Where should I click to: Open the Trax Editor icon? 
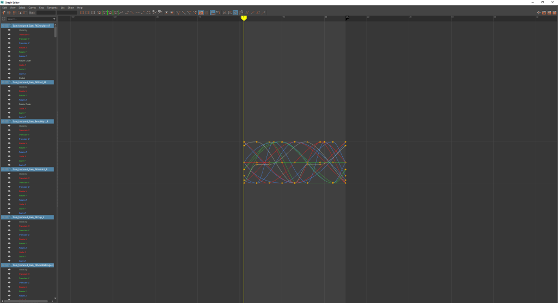point(549,13)
